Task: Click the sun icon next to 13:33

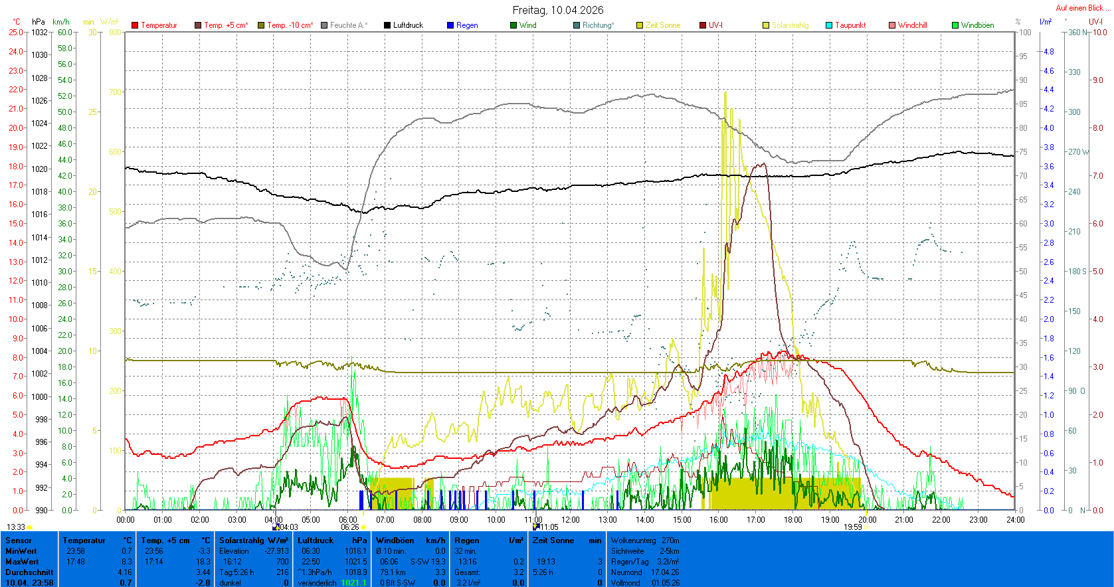Action: [30, 527]
